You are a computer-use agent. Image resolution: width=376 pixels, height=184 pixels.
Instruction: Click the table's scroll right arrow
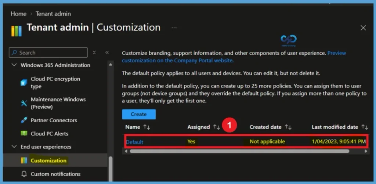(x=366, y=151)
